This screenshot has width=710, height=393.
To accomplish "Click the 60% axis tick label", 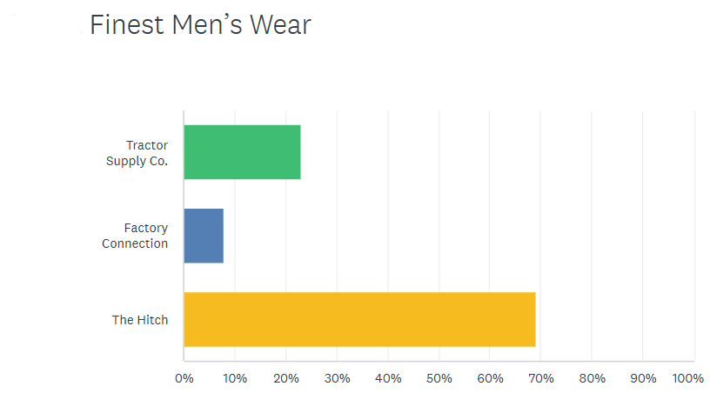I will pos(490,378).
